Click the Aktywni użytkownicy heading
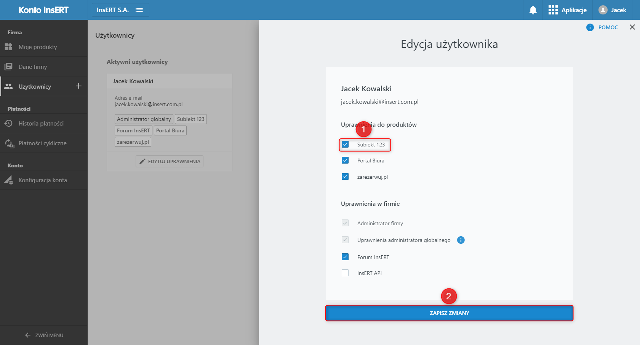This screenshot has width=640, height=345. coord(137,62)
